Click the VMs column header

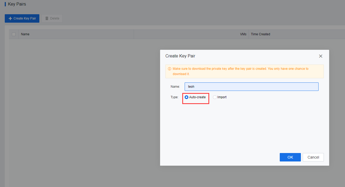pyautogui.click(x=243, y=34)
